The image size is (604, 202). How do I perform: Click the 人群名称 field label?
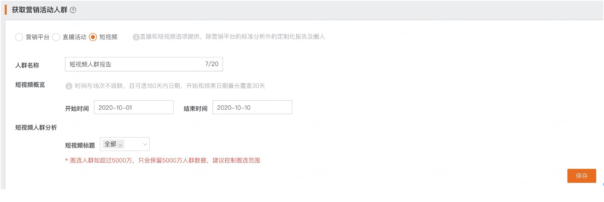click(x=27, y=65)
